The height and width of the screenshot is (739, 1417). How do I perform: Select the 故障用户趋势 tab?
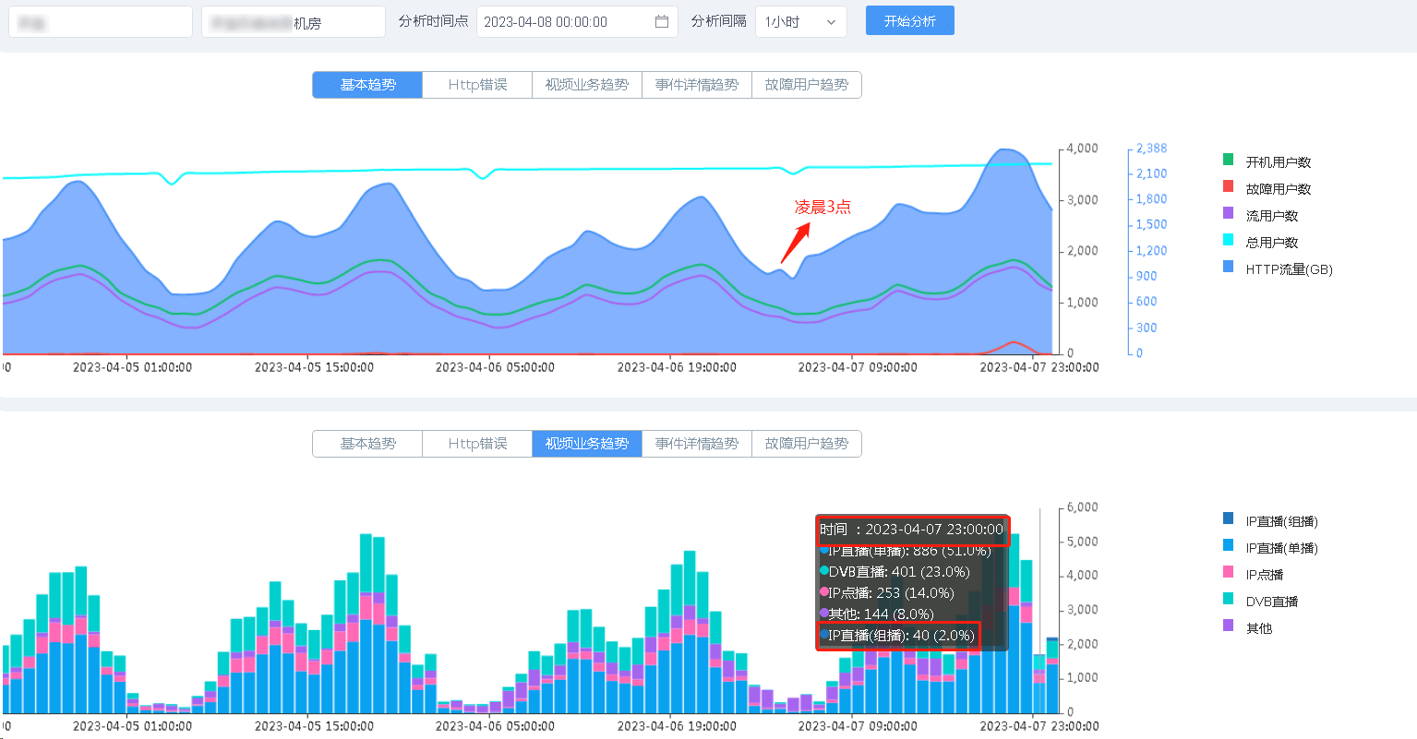[x=806, y=84]
